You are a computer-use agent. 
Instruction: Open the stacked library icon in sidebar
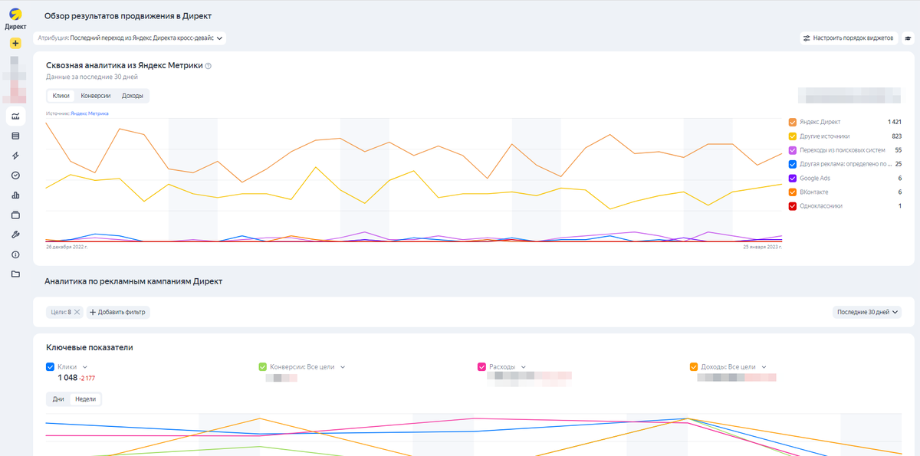click(x=15, y=215)
